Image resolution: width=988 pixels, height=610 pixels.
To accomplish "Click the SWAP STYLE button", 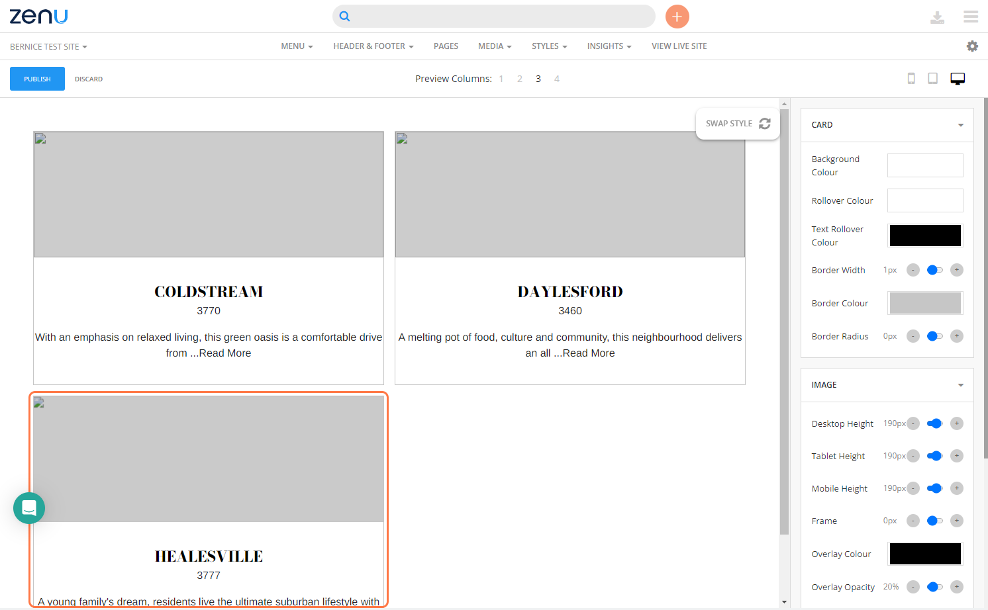I will point(738,124).
